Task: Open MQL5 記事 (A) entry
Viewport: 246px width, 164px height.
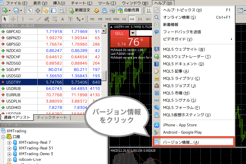Action: [193, 71]
